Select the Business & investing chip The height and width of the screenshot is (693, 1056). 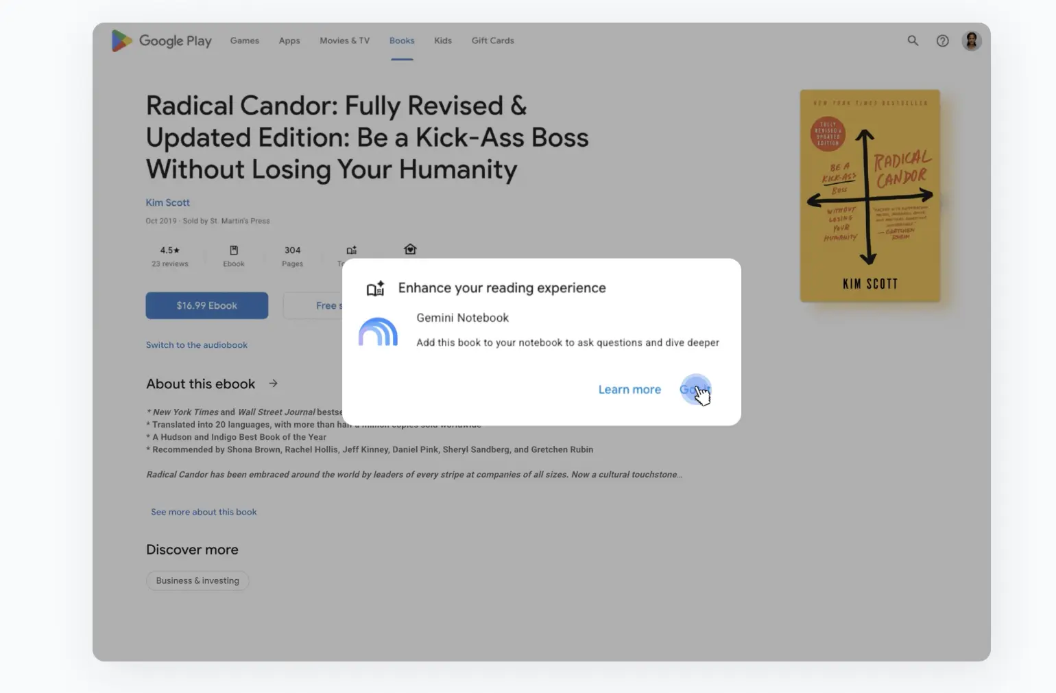click(197, 580)
